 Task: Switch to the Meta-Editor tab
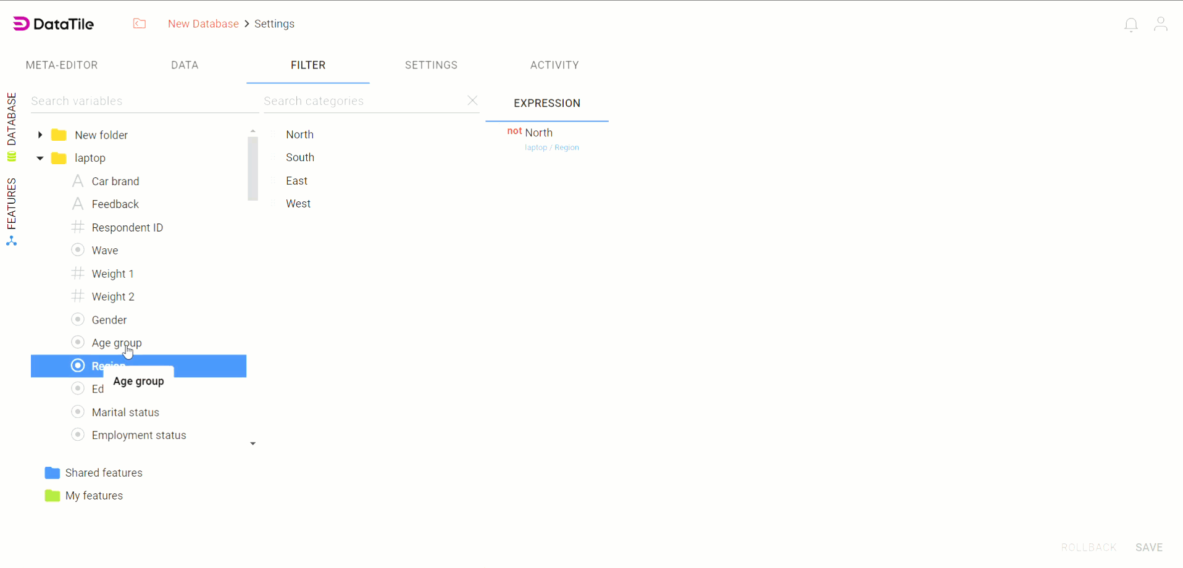coord(62,65)
